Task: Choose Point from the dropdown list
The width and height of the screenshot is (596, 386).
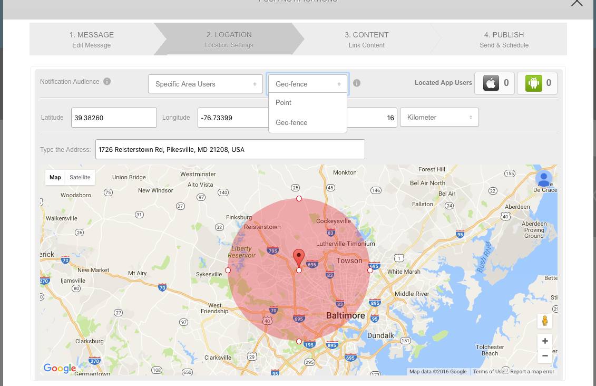Action: pyautogui.click(x=284, y=103)
